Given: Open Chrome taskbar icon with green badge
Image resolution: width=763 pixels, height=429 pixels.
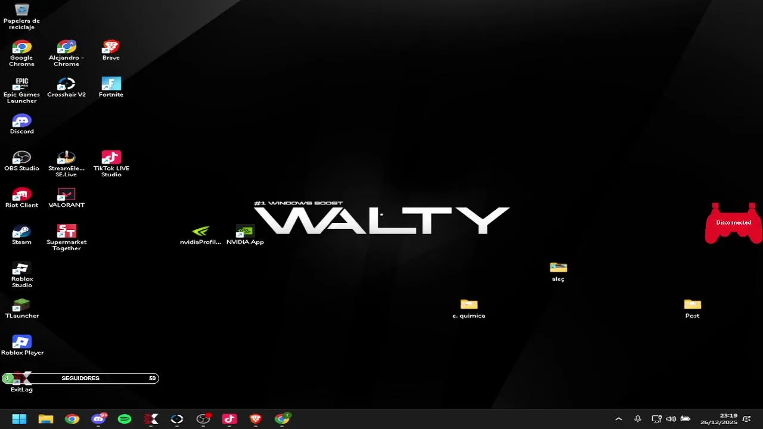Looking at the screenshot, I should click(x=282, y=419).
